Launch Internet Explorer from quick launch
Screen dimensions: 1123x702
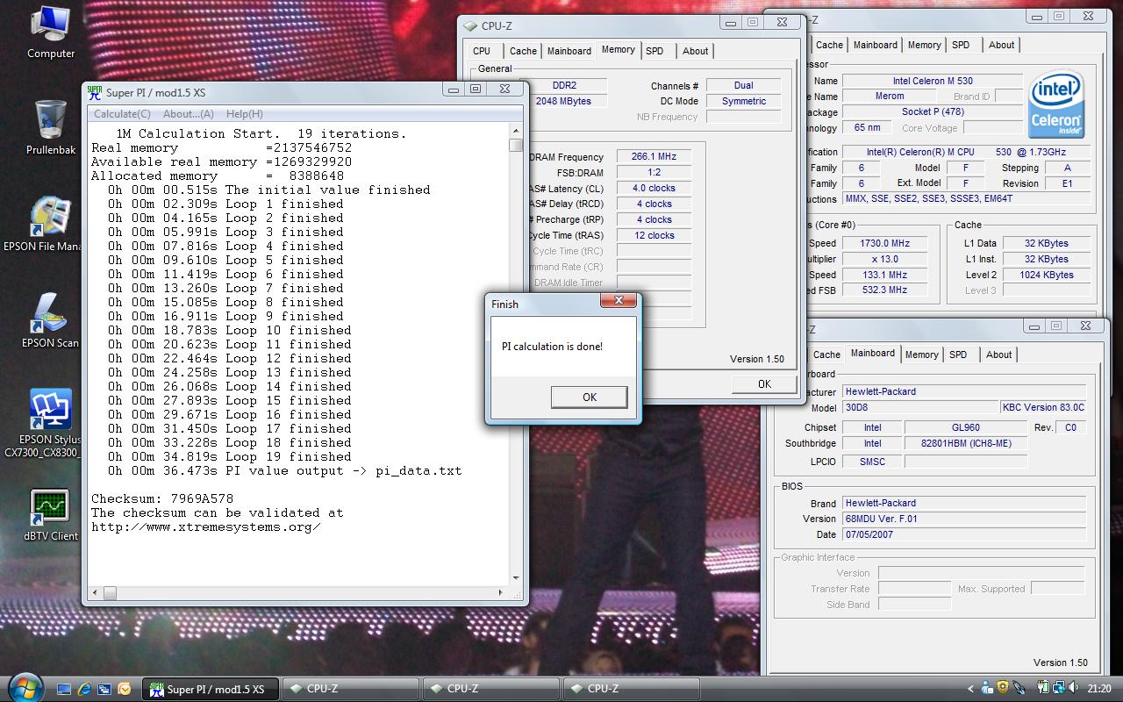pyautogui.click(x=85, y=689)
